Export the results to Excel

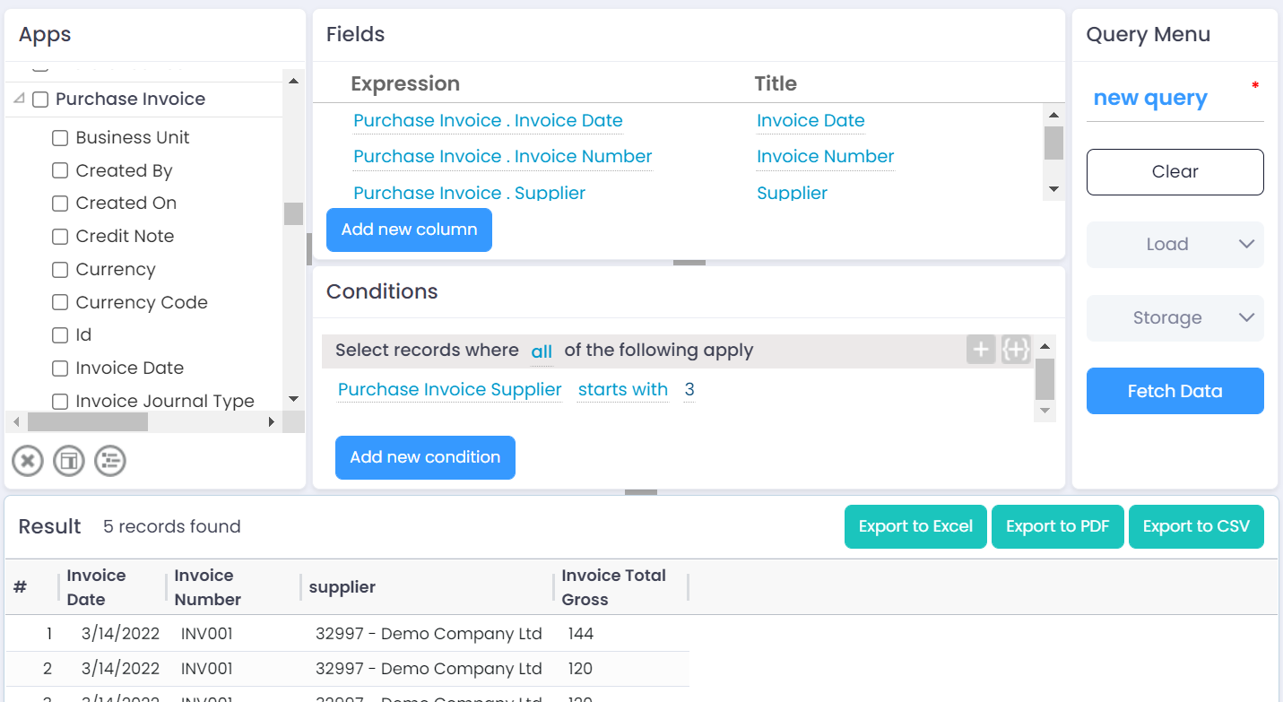point(915,526)
